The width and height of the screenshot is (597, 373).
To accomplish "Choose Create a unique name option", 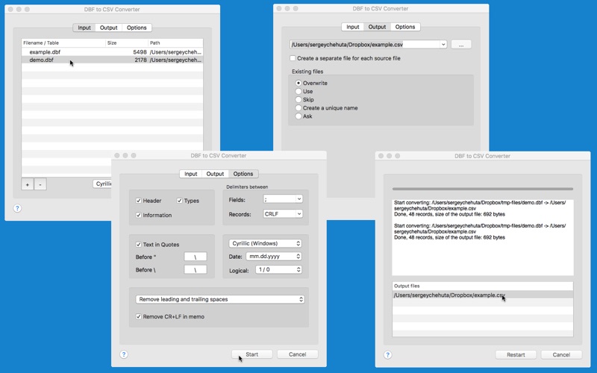I will pyautogui.click(x=298, y=108).
